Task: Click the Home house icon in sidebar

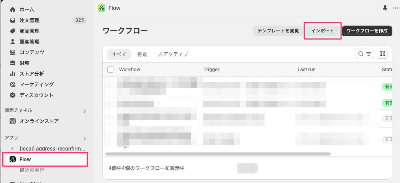Action: [x=13, y=10]
